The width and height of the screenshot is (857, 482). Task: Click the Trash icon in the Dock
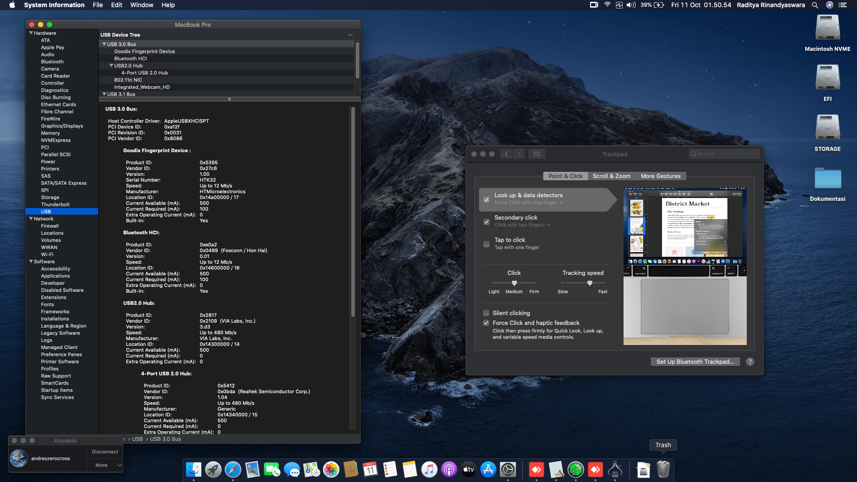[x=663, y=470]
